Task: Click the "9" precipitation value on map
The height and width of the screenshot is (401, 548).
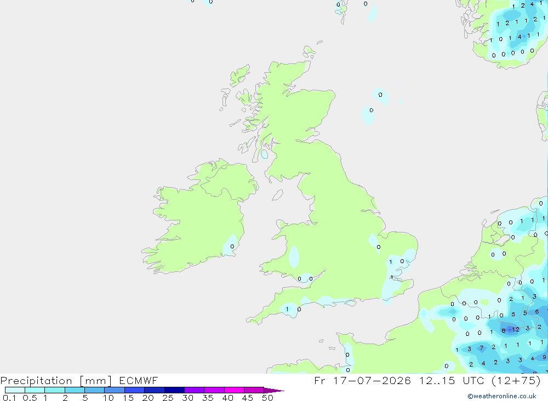Action: pos(544,357)
